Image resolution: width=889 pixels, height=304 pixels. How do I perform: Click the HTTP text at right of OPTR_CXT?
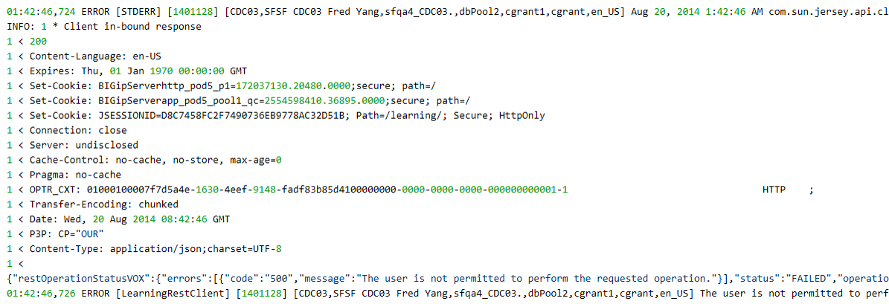pyautogui.click(x=774, y=189)
